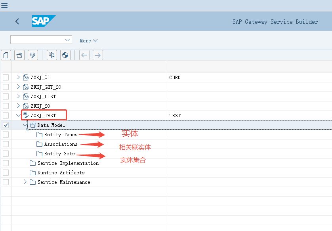This screenshot has height=231, width=332.
Task: Click the folder icon of Entity Sets
Action: [x=39, y=153]
